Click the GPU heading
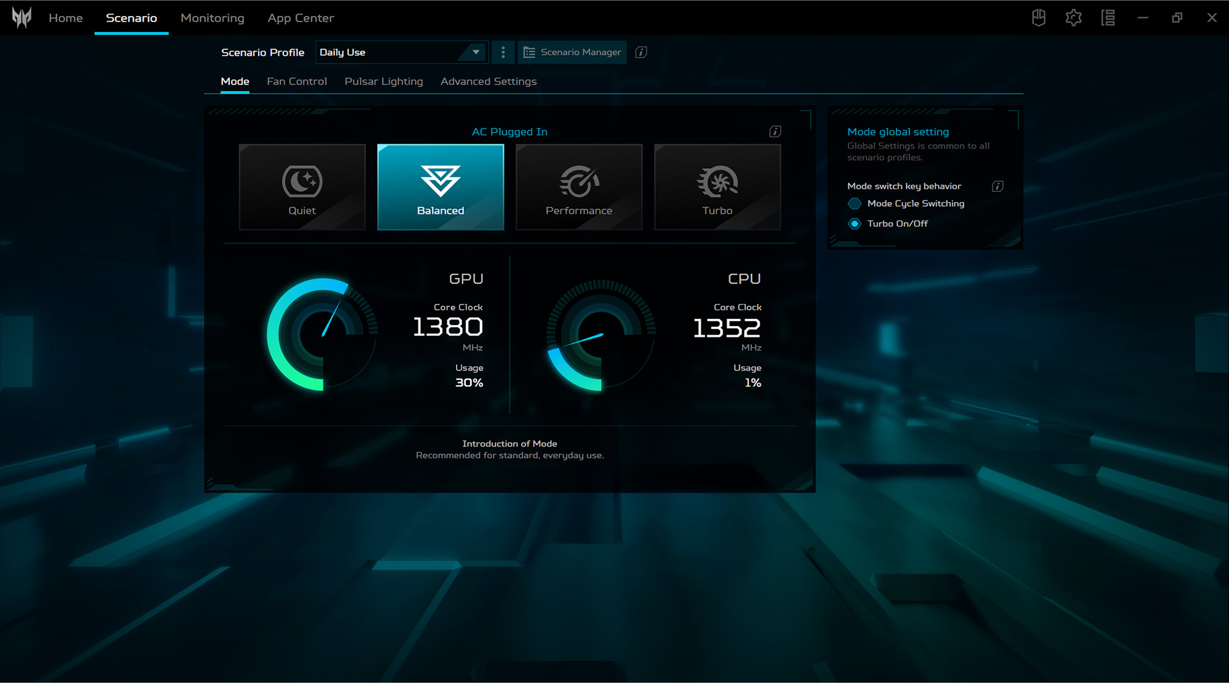This screenshot has height=683, width=1229. click(x=466, y=279)
